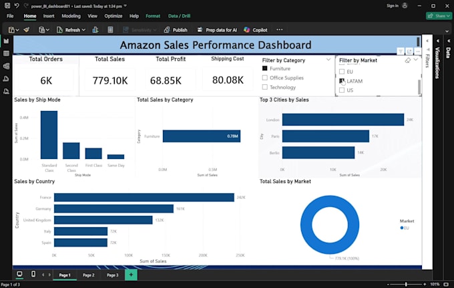Switch to the Insert ribbon tab
This screenshot has height=288, width=454.
pyautogui.click(x=49, y=16)
